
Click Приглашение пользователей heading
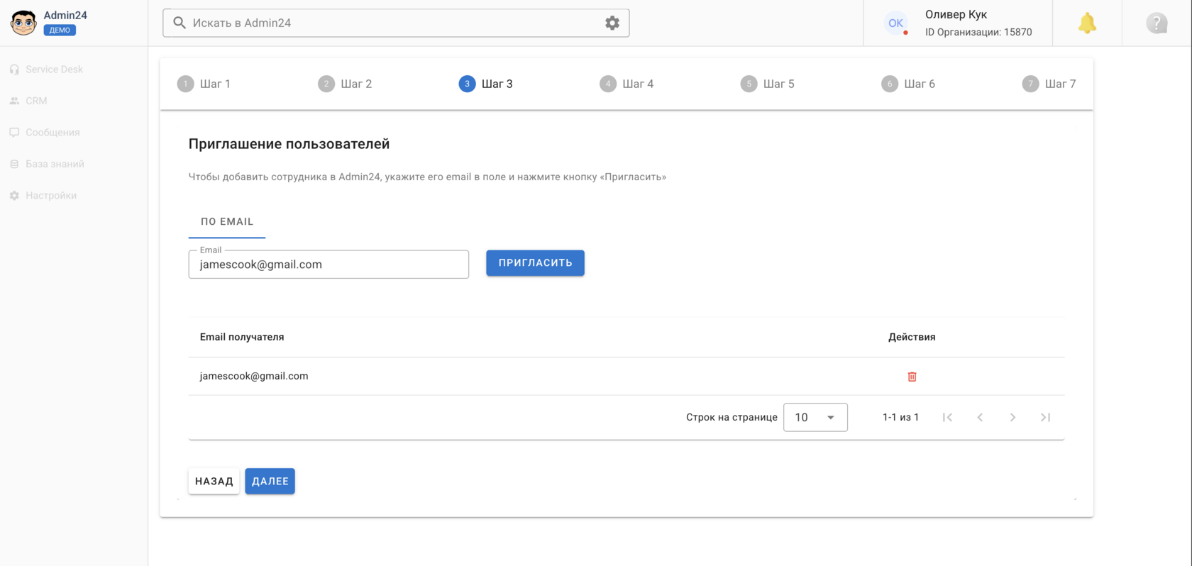[x=289, y=144]
